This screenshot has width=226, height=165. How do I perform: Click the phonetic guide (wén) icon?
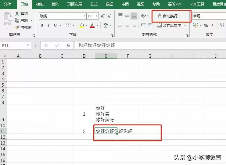pyautogui.click(x=105, y=25)
